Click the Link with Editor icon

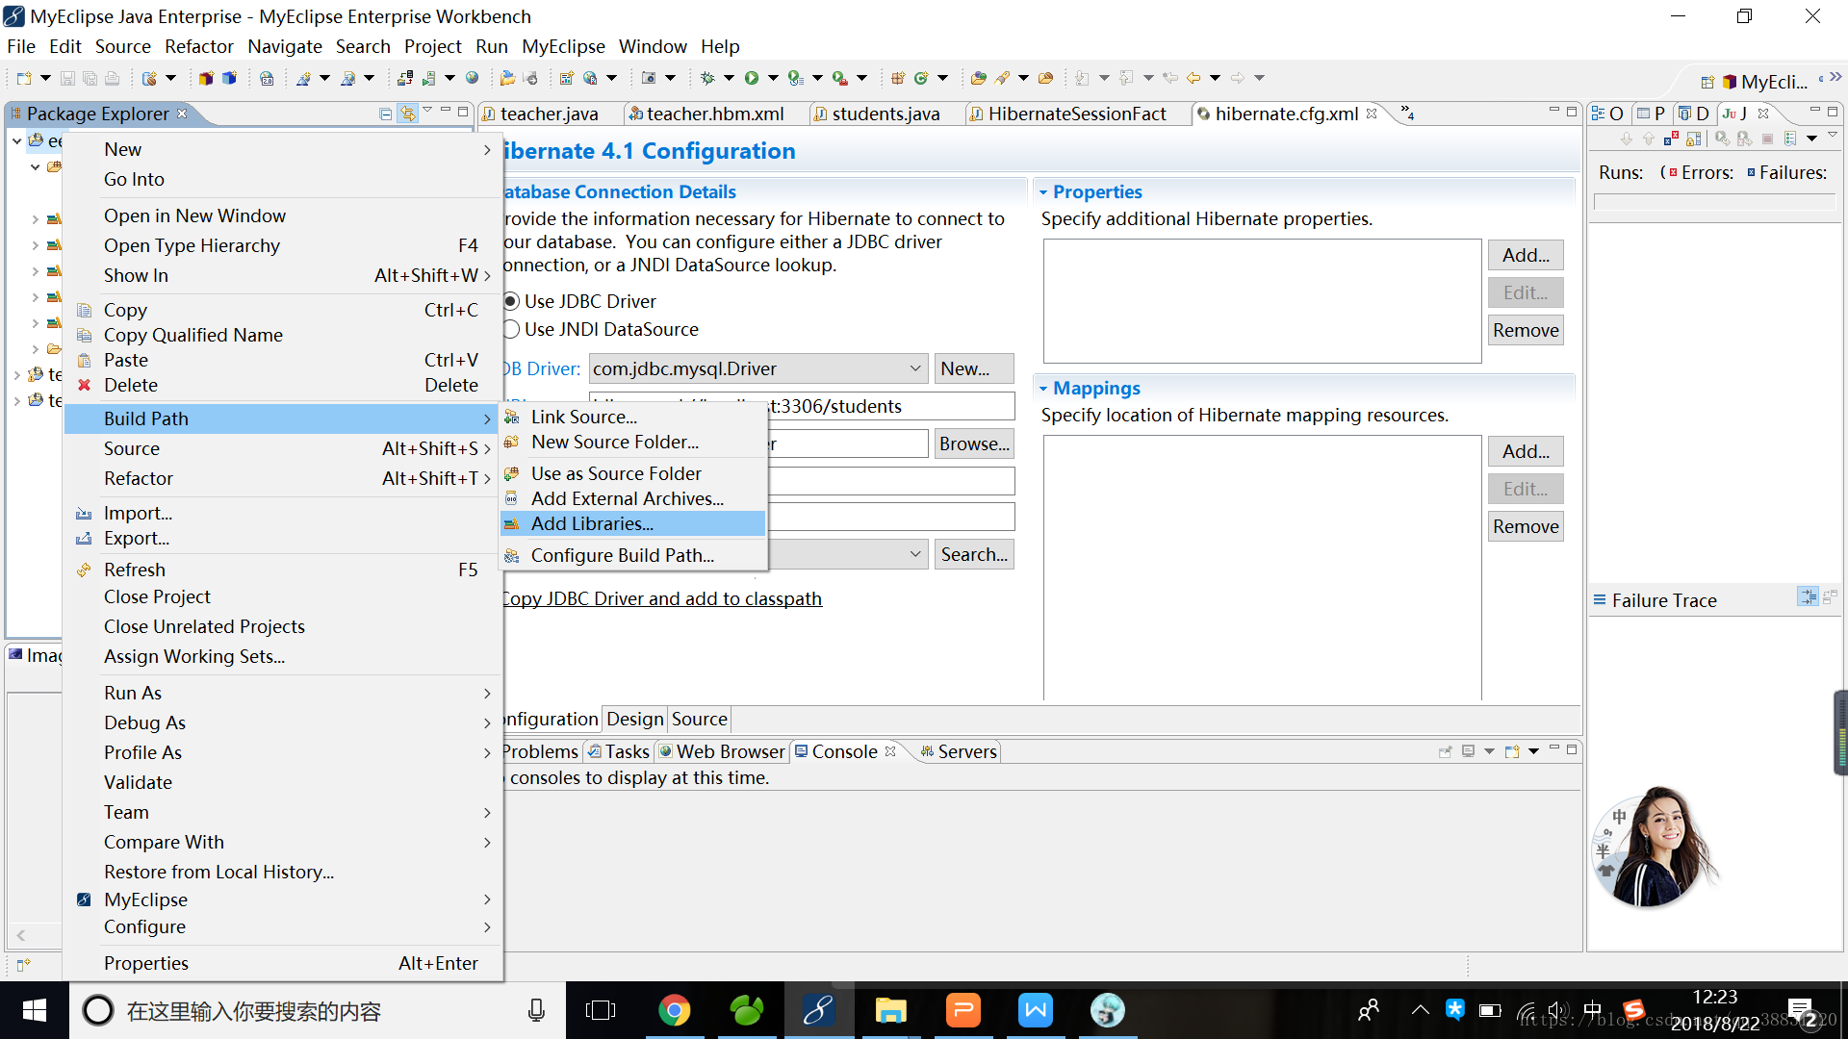coord(408,114)
